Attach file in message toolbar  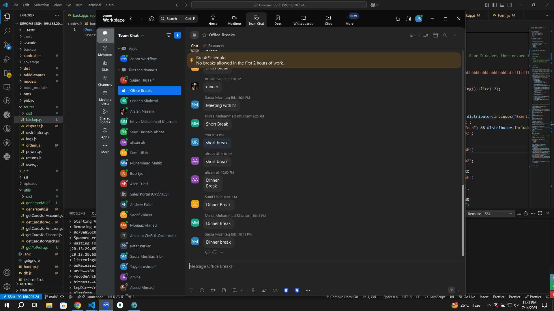[224, 290]
